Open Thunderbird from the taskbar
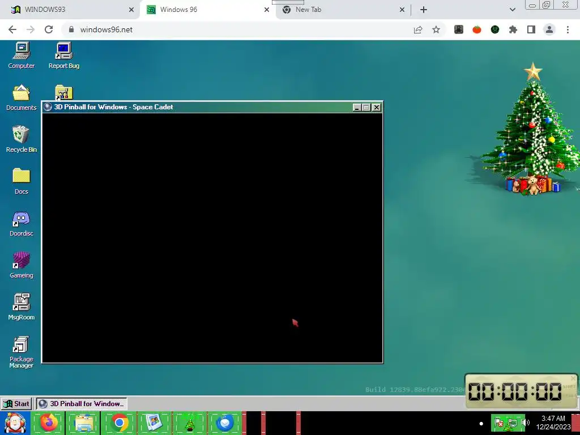The height and width of the screenshot is (435, 580). [x=224, y=423]
